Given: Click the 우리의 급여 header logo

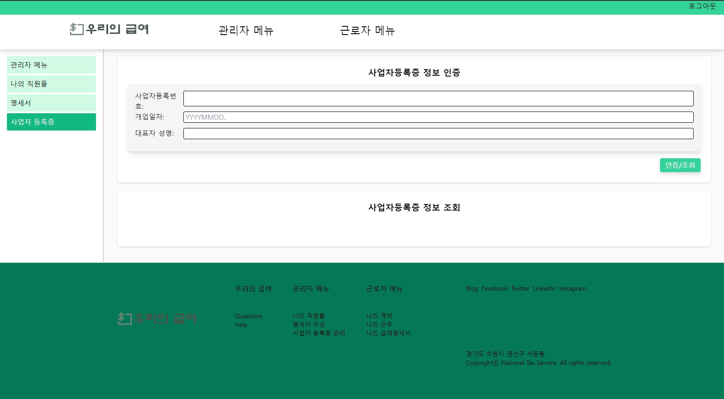Looking at the screenshot, I should pyautogui.click(x=109, y=29).
